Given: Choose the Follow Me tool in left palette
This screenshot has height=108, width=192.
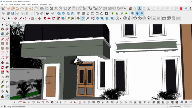Looking at the screenshot, I should tap(7, 67).
